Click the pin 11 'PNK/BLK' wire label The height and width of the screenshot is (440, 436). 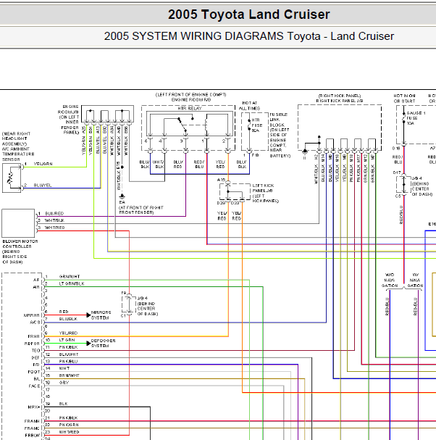tap(68, 347)
